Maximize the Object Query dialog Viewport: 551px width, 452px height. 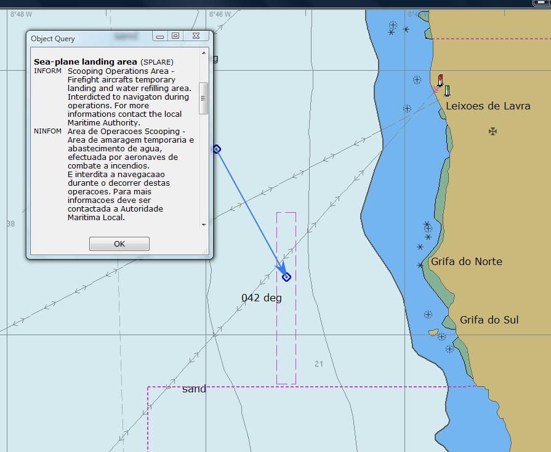(x=175, y=36)
